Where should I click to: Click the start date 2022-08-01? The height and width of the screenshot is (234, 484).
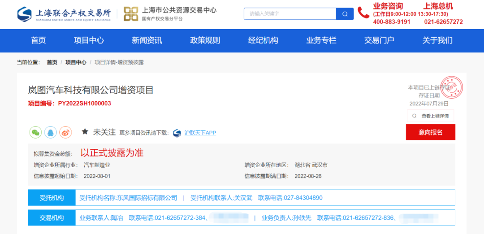tap(97, 176)
